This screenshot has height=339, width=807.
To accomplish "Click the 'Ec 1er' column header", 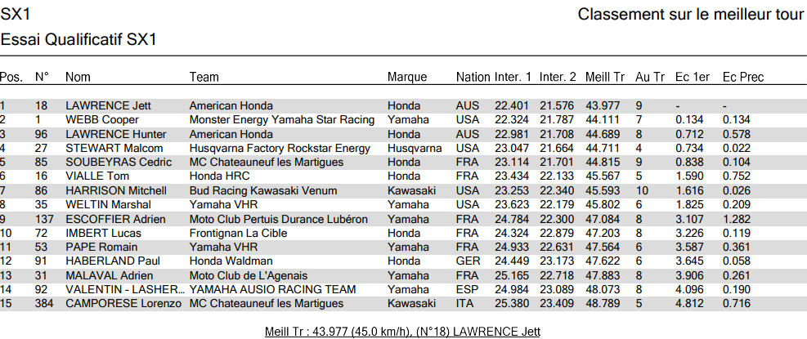I will (x=692, y=77).
